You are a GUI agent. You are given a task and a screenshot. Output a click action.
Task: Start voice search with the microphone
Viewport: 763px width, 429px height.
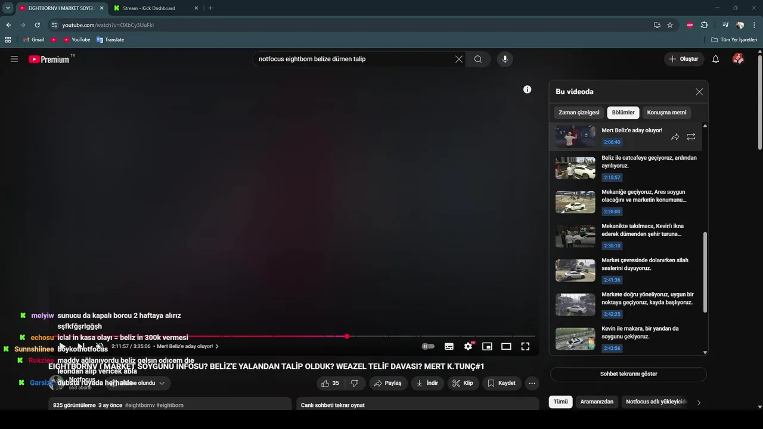[505, 59]
